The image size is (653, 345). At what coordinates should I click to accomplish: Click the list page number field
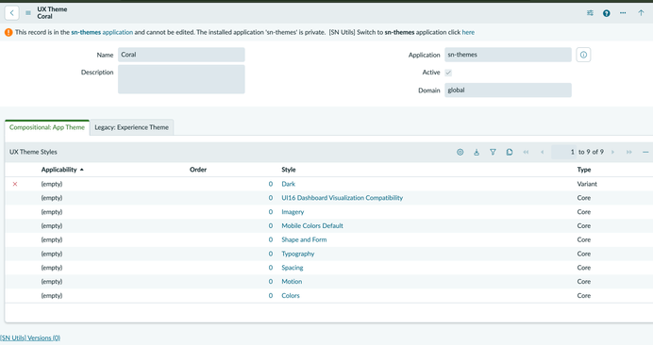564,152
